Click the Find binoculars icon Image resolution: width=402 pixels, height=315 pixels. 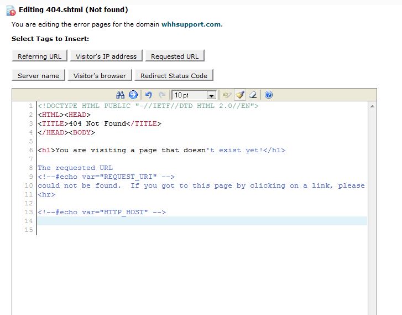coord(121,95)
